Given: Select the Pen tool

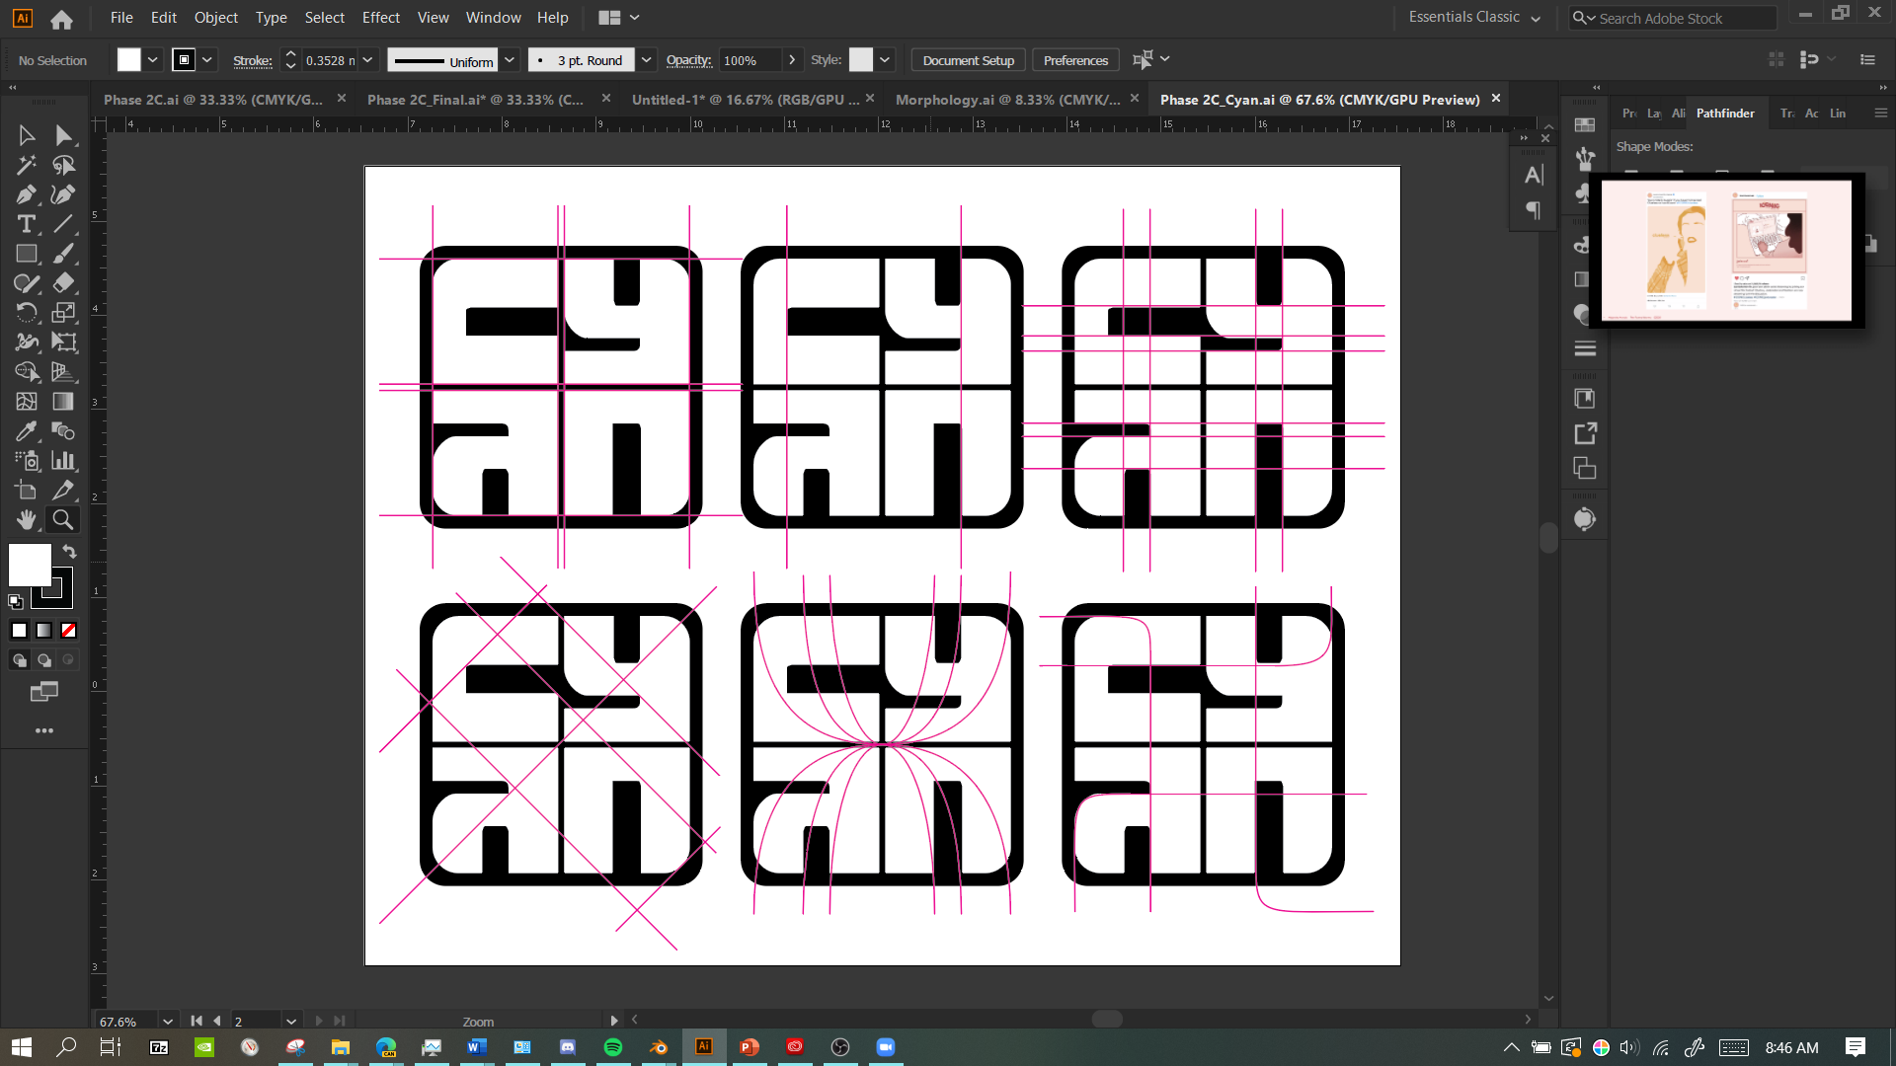Looking at the screenshot, I should pyautogui.click(x=27, y=194).
